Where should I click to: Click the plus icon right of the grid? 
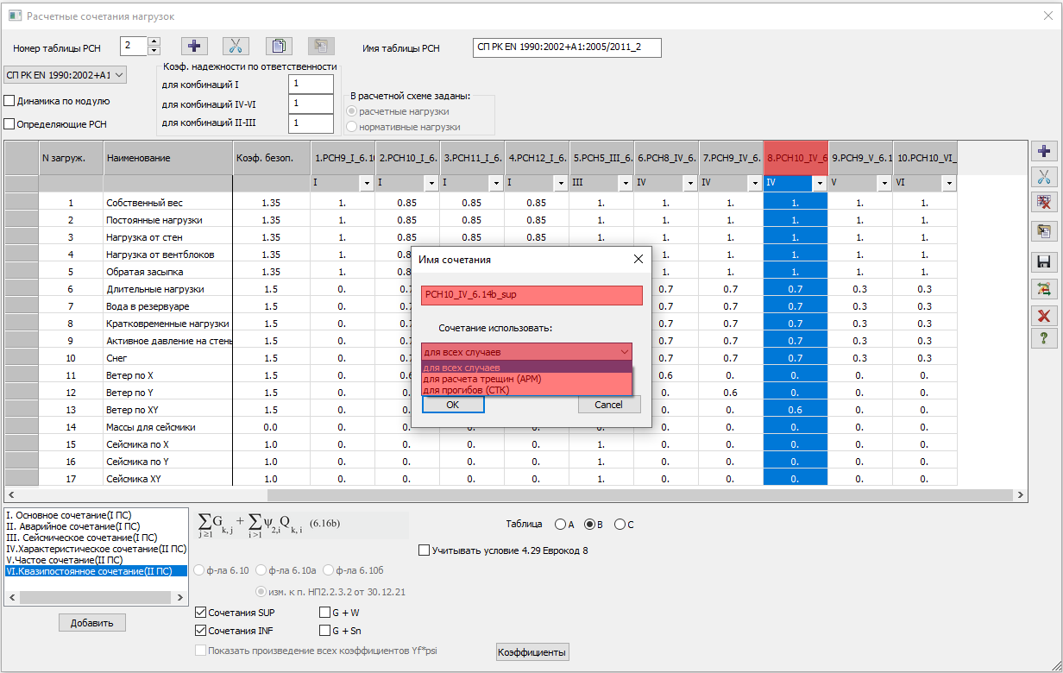[1044, 152]
